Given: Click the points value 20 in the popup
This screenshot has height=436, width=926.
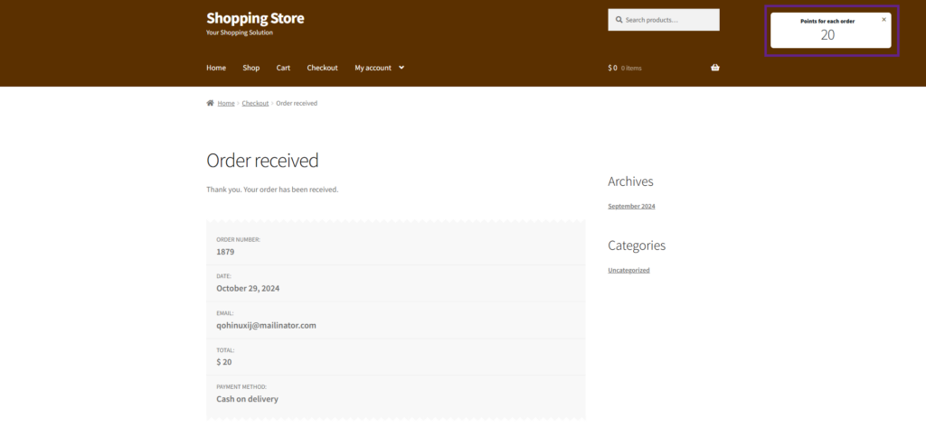Looking at the screenshot, I should click(x=827, y=35).
